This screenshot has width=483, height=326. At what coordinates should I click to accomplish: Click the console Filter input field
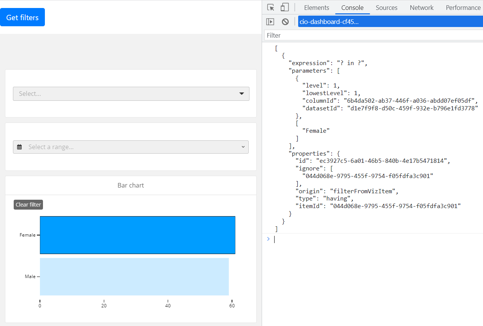pyautogui.click(x=373, y=35)
